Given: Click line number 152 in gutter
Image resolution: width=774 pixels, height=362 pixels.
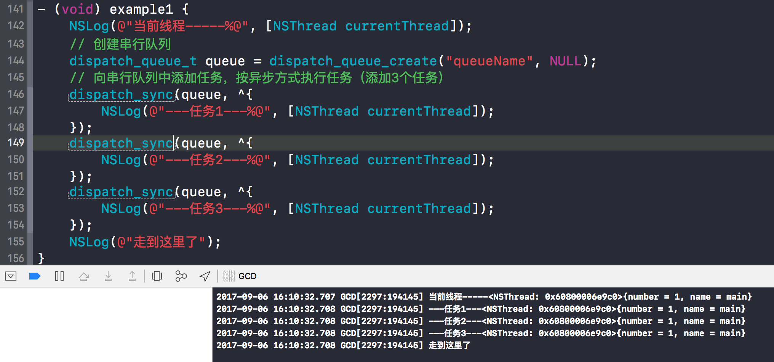Looking at the screenshot, I should pos(16,191).
